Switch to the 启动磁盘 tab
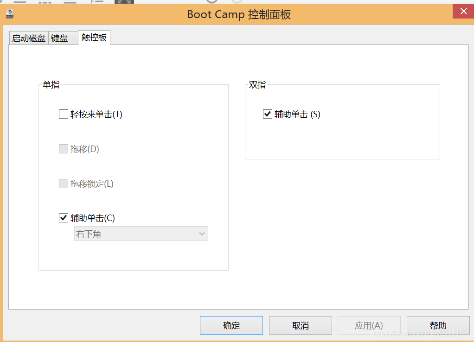474x342 pixels. point(29,38)
